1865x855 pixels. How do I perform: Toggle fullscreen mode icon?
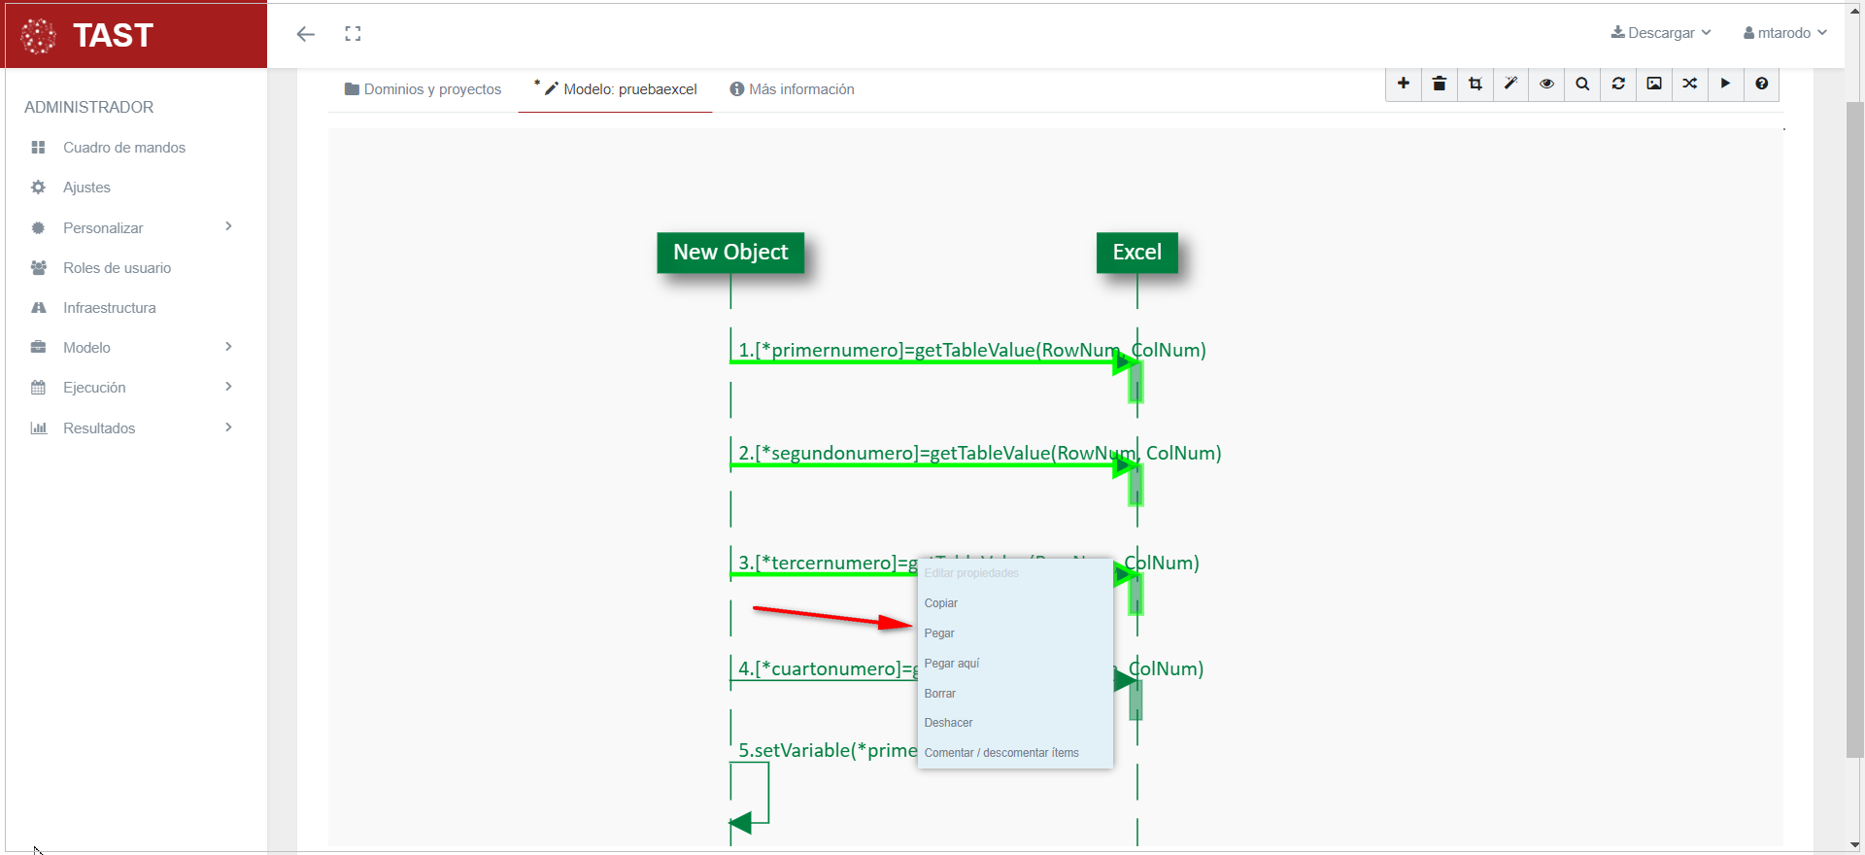pos(353,34)
